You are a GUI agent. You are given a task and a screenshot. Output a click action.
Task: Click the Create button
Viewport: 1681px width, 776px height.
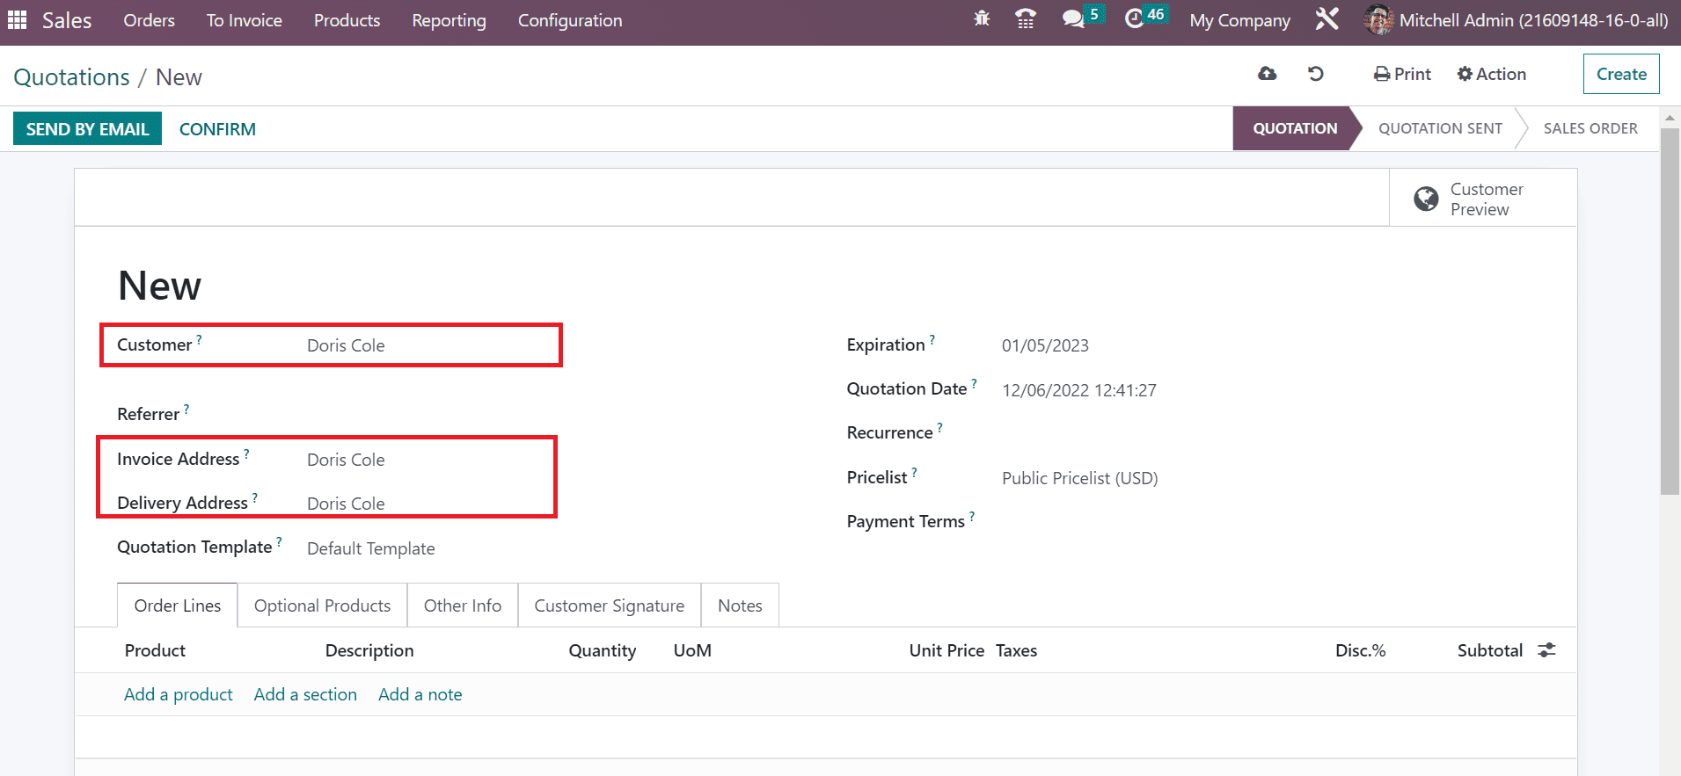click(x=1621, y=74)
